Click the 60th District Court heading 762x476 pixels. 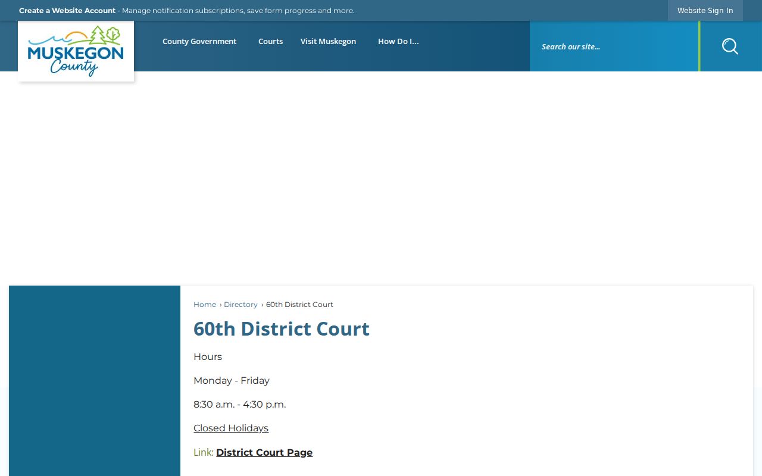pyautogui.click(x=282, y=329)
